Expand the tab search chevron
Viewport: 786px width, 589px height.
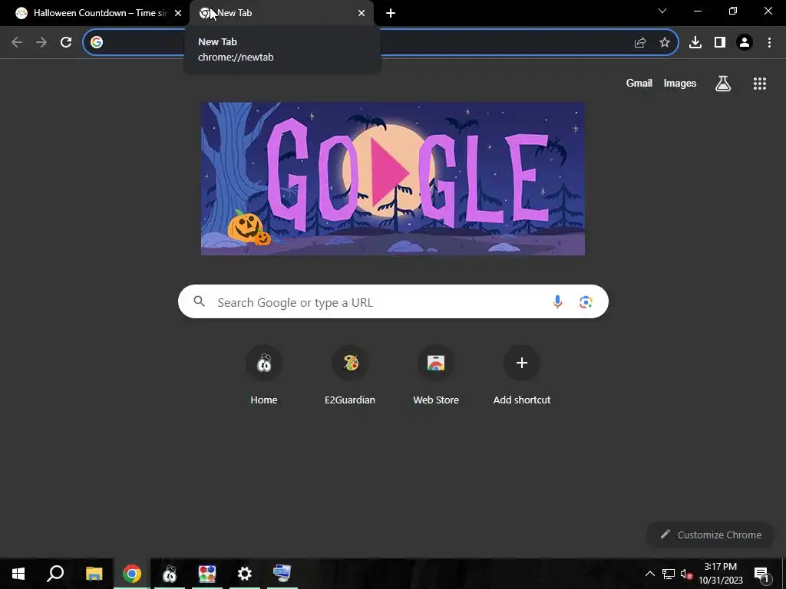[662, 11]
